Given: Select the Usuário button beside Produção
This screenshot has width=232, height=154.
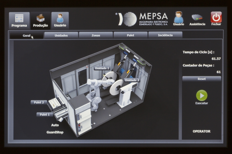Looking at the screenshot, I should pos(60,20).
